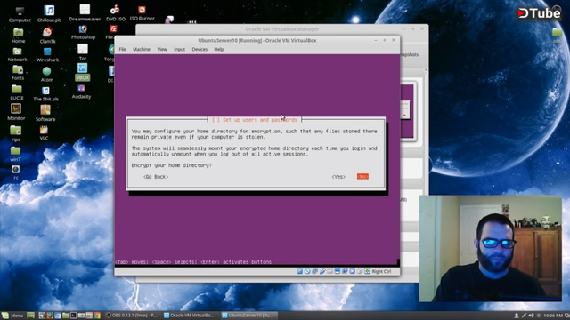Open the Tor desktop icon
570x320 pixels.
(x=83, y=52)
